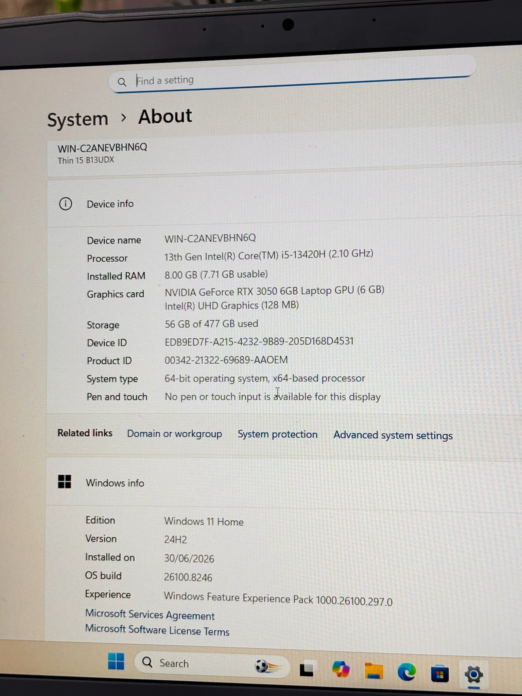The width and height of the screenshot is (522, 696).
Task: Click the Storage label
Action: pos(103,325)
